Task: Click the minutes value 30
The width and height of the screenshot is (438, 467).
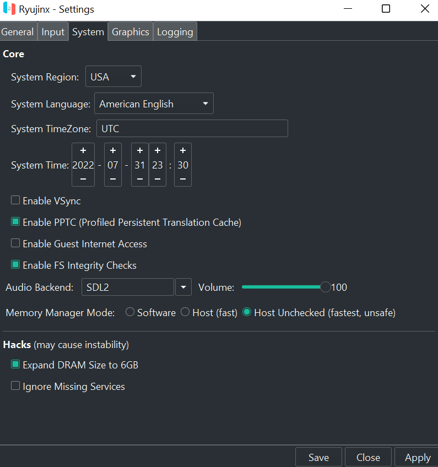Action: 183,165
